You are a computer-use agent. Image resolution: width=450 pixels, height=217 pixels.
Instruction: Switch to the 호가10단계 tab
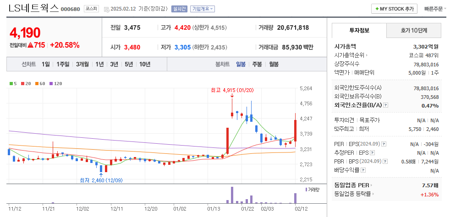click(414, 30)
